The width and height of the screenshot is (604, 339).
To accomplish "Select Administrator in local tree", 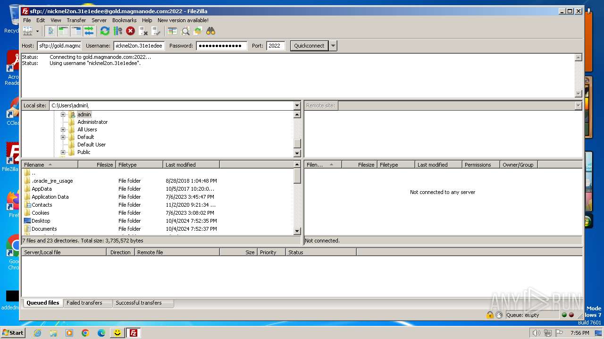I will point(92,122).
